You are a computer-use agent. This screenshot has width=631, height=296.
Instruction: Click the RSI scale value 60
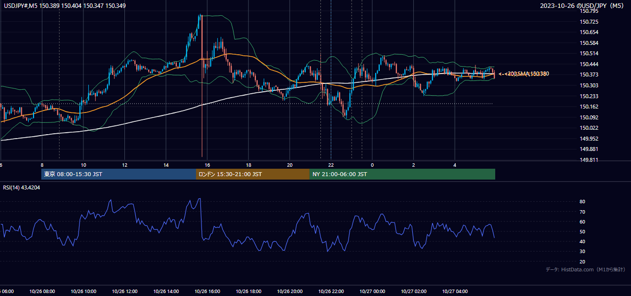(583, 222)
